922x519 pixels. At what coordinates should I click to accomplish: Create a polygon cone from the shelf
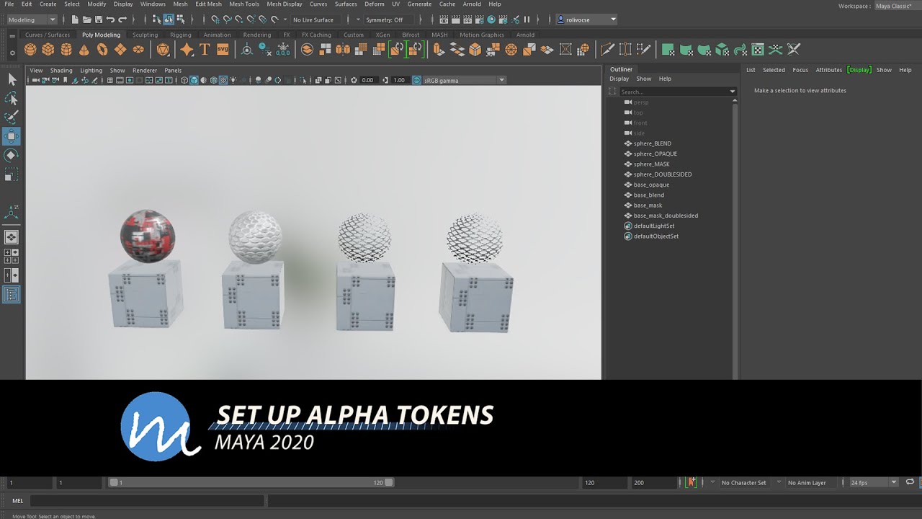[x=84, y=49]
